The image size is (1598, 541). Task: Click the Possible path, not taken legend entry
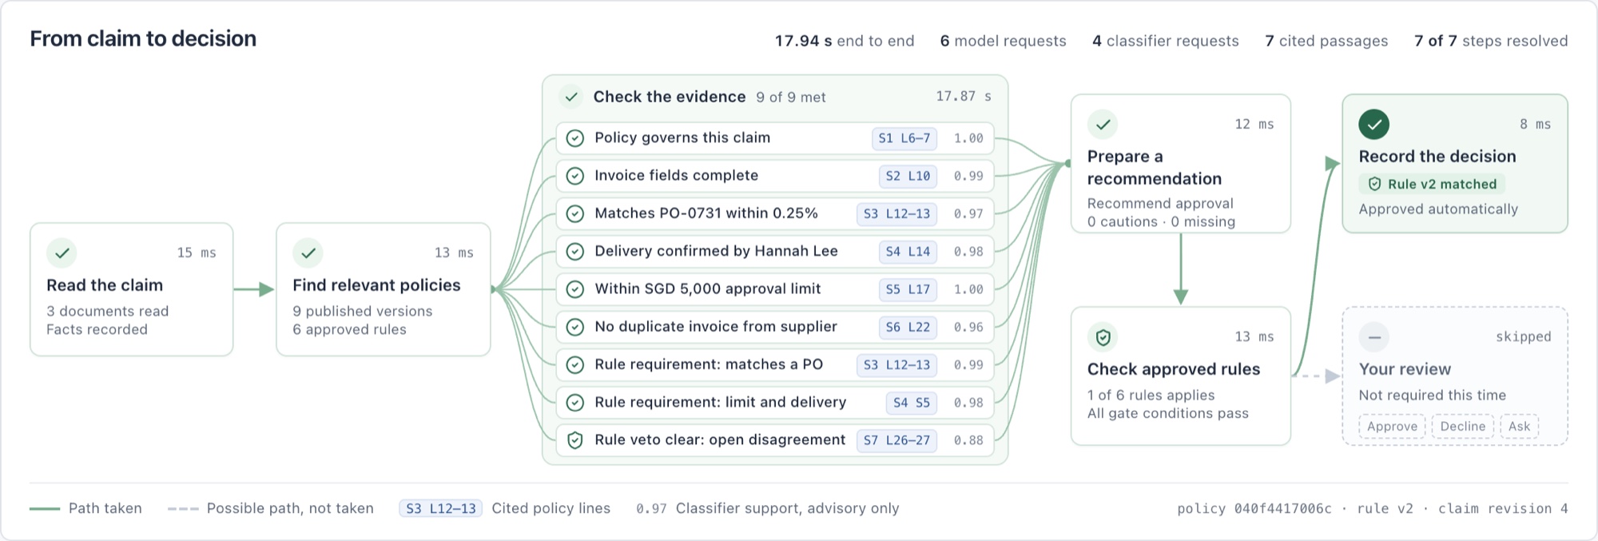[270, 508]
